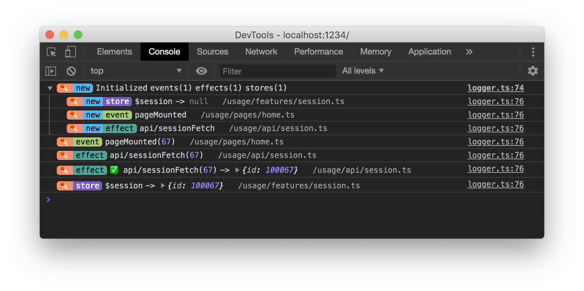Open the DevTools three-dot customize menu
The image size is (584, 291).
point(533,52)
